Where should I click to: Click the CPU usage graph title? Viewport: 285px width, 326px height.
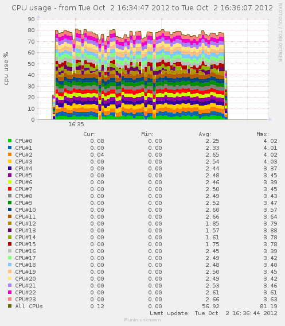point(142,8)
